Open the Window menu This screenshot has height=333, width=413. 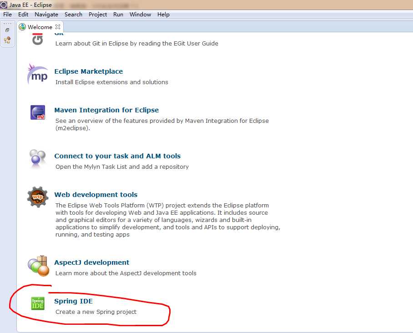pos(141,15)
